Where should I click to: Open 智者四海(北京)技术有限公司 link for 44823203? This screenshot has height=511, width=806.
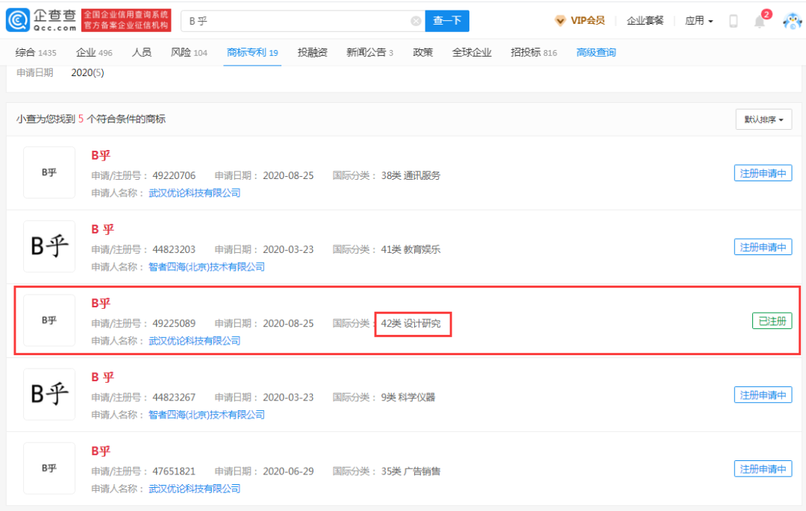[x=207, y=267]
